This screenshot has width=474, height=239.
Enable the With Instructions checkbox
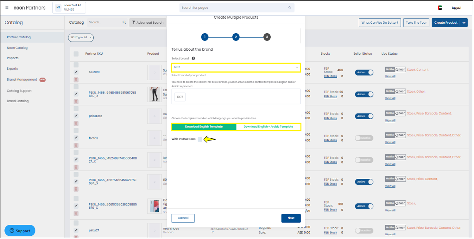[200, 139]
